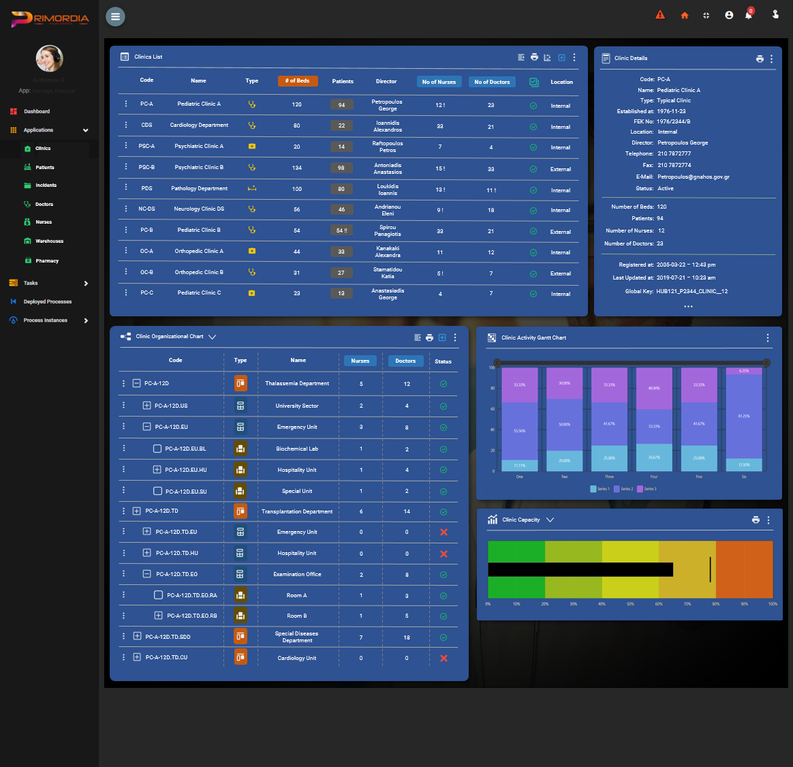Click the orange home icon in top bar

685,16
